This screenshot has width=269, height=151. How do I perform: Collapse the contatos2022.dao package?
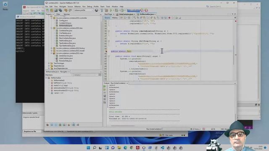pos(51,28)
